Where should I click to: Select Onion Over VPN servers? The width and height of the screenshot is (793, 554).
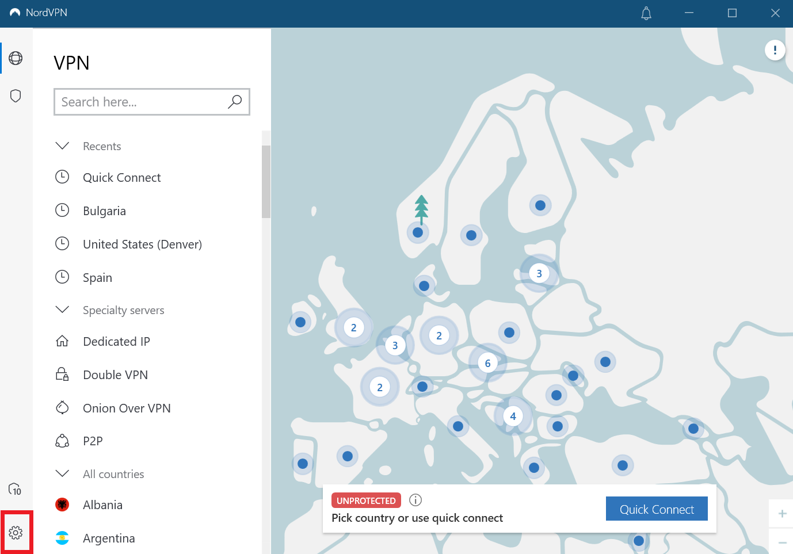click(127, 408)
